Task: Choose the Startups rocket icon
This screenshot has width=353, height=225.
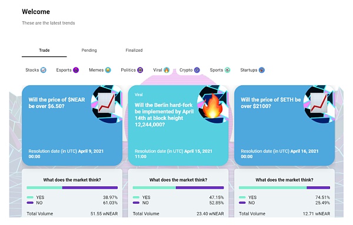Action: pos(262,70)
